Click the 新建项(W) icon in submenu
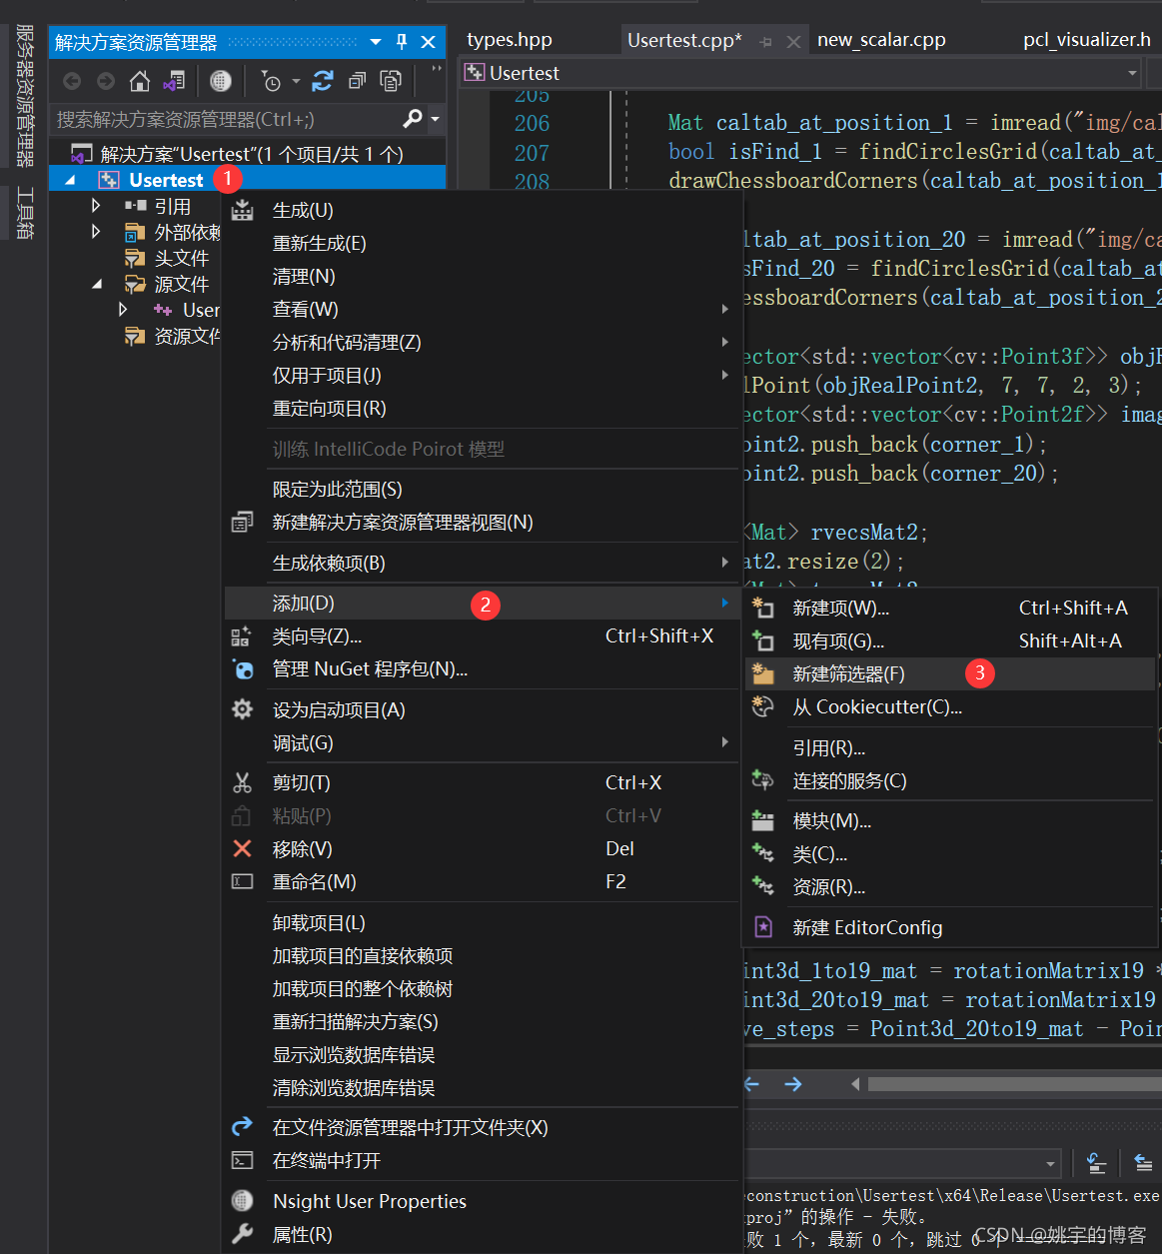 click(x=763, y=608)
